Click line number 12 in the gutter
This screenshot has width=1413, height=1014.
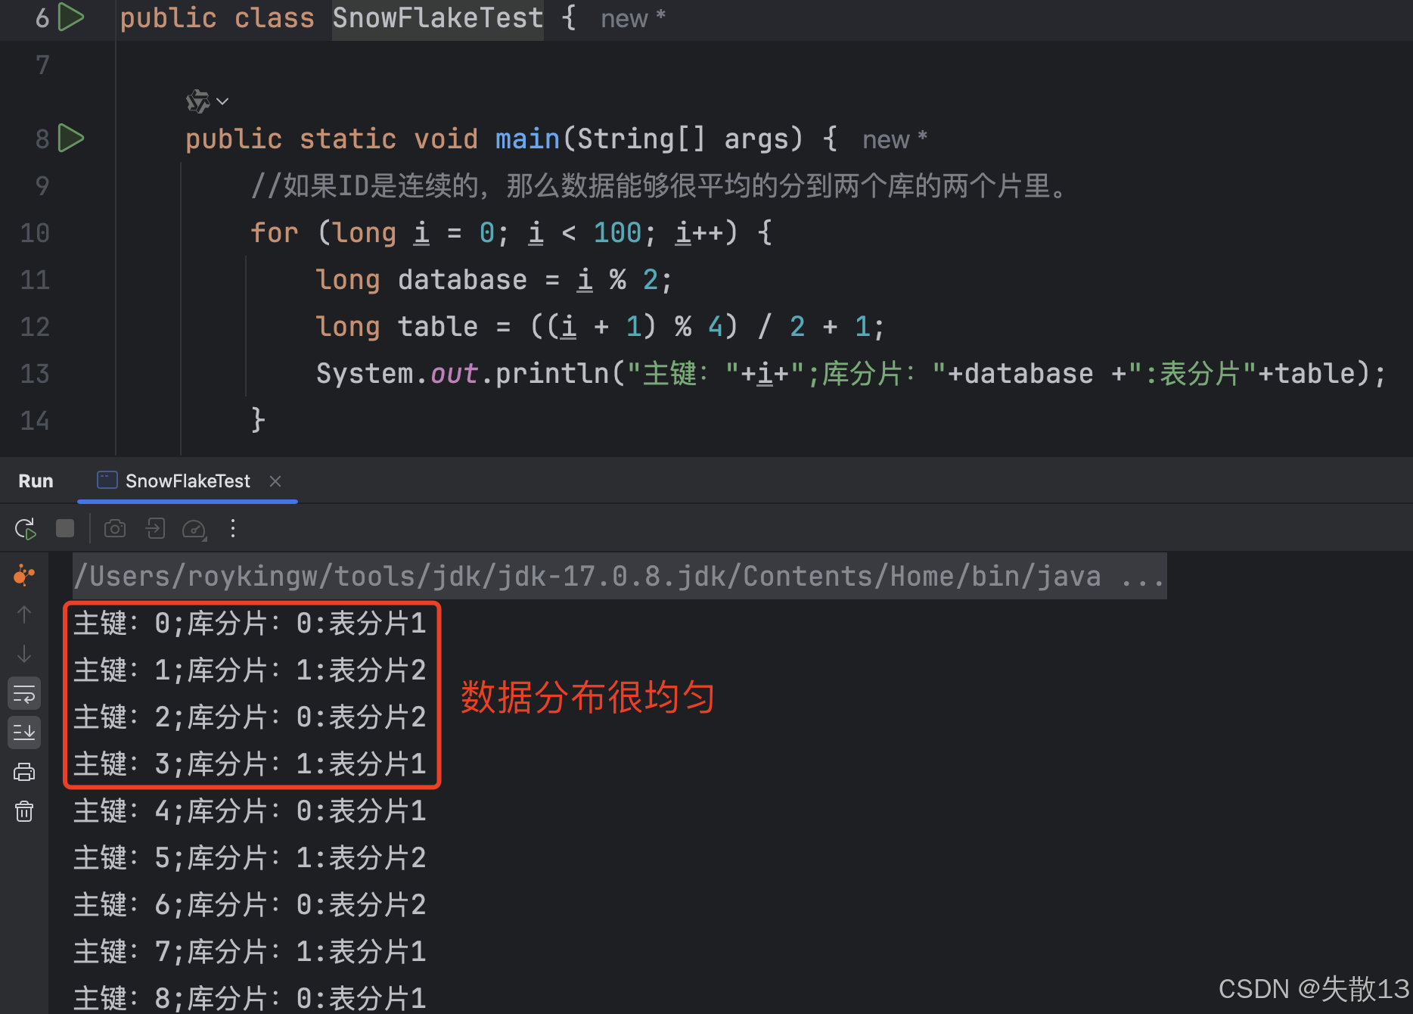coord(35,327)
